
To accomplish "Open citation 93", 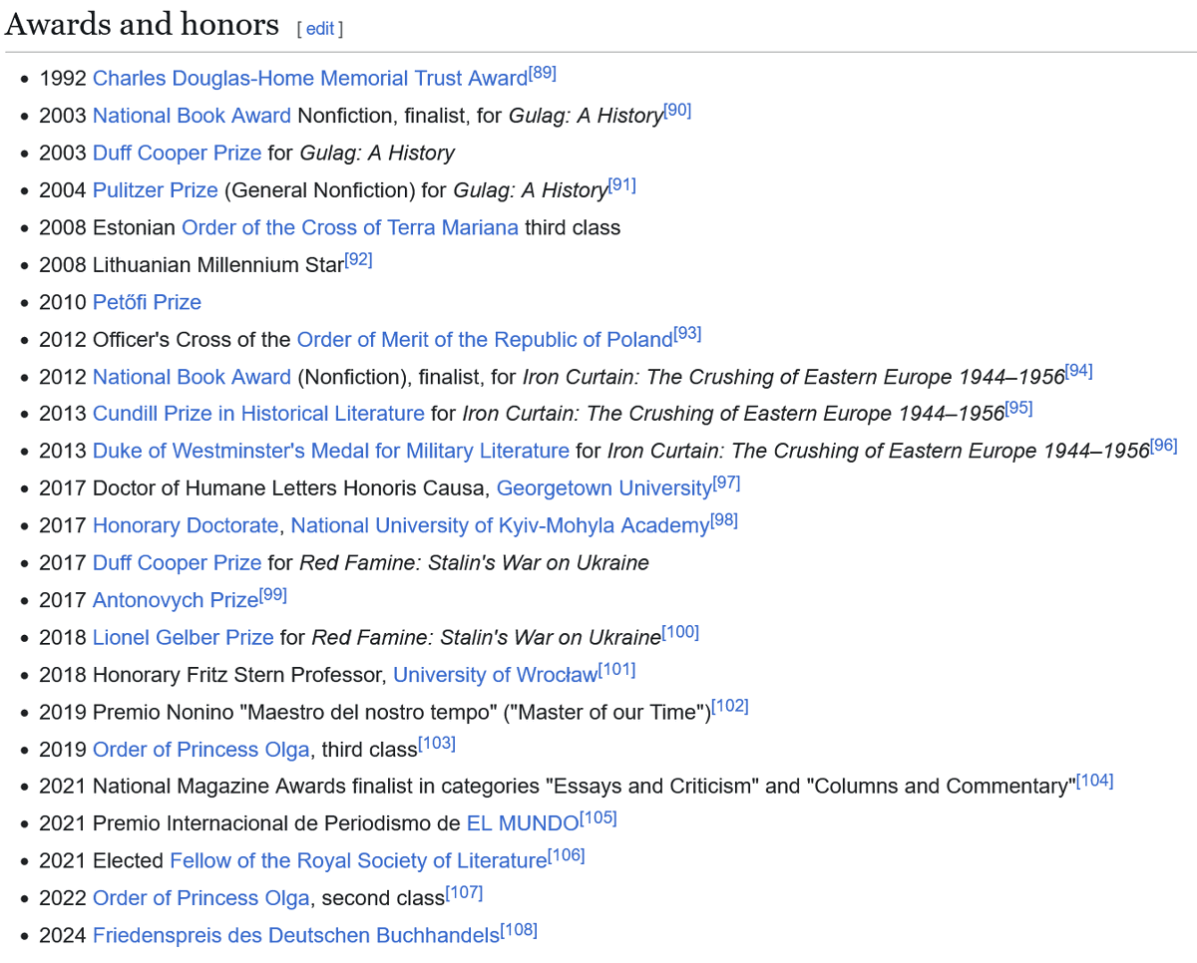I will point(687,333).
